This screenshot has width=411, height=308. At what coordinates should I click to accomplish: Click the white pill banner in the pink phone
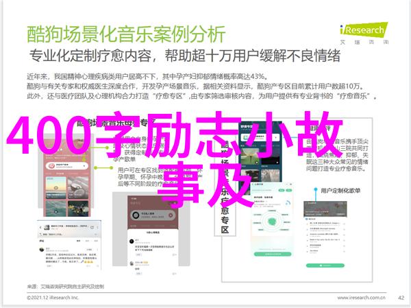pos(67,166)
